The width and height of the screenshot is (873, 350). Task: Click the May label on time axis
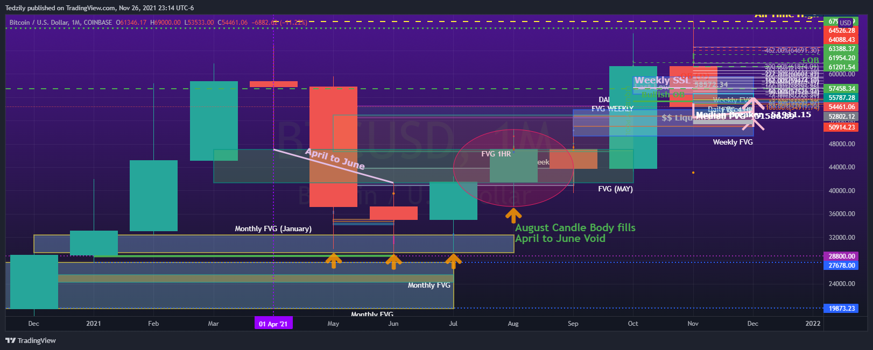[x=333, y=324]
